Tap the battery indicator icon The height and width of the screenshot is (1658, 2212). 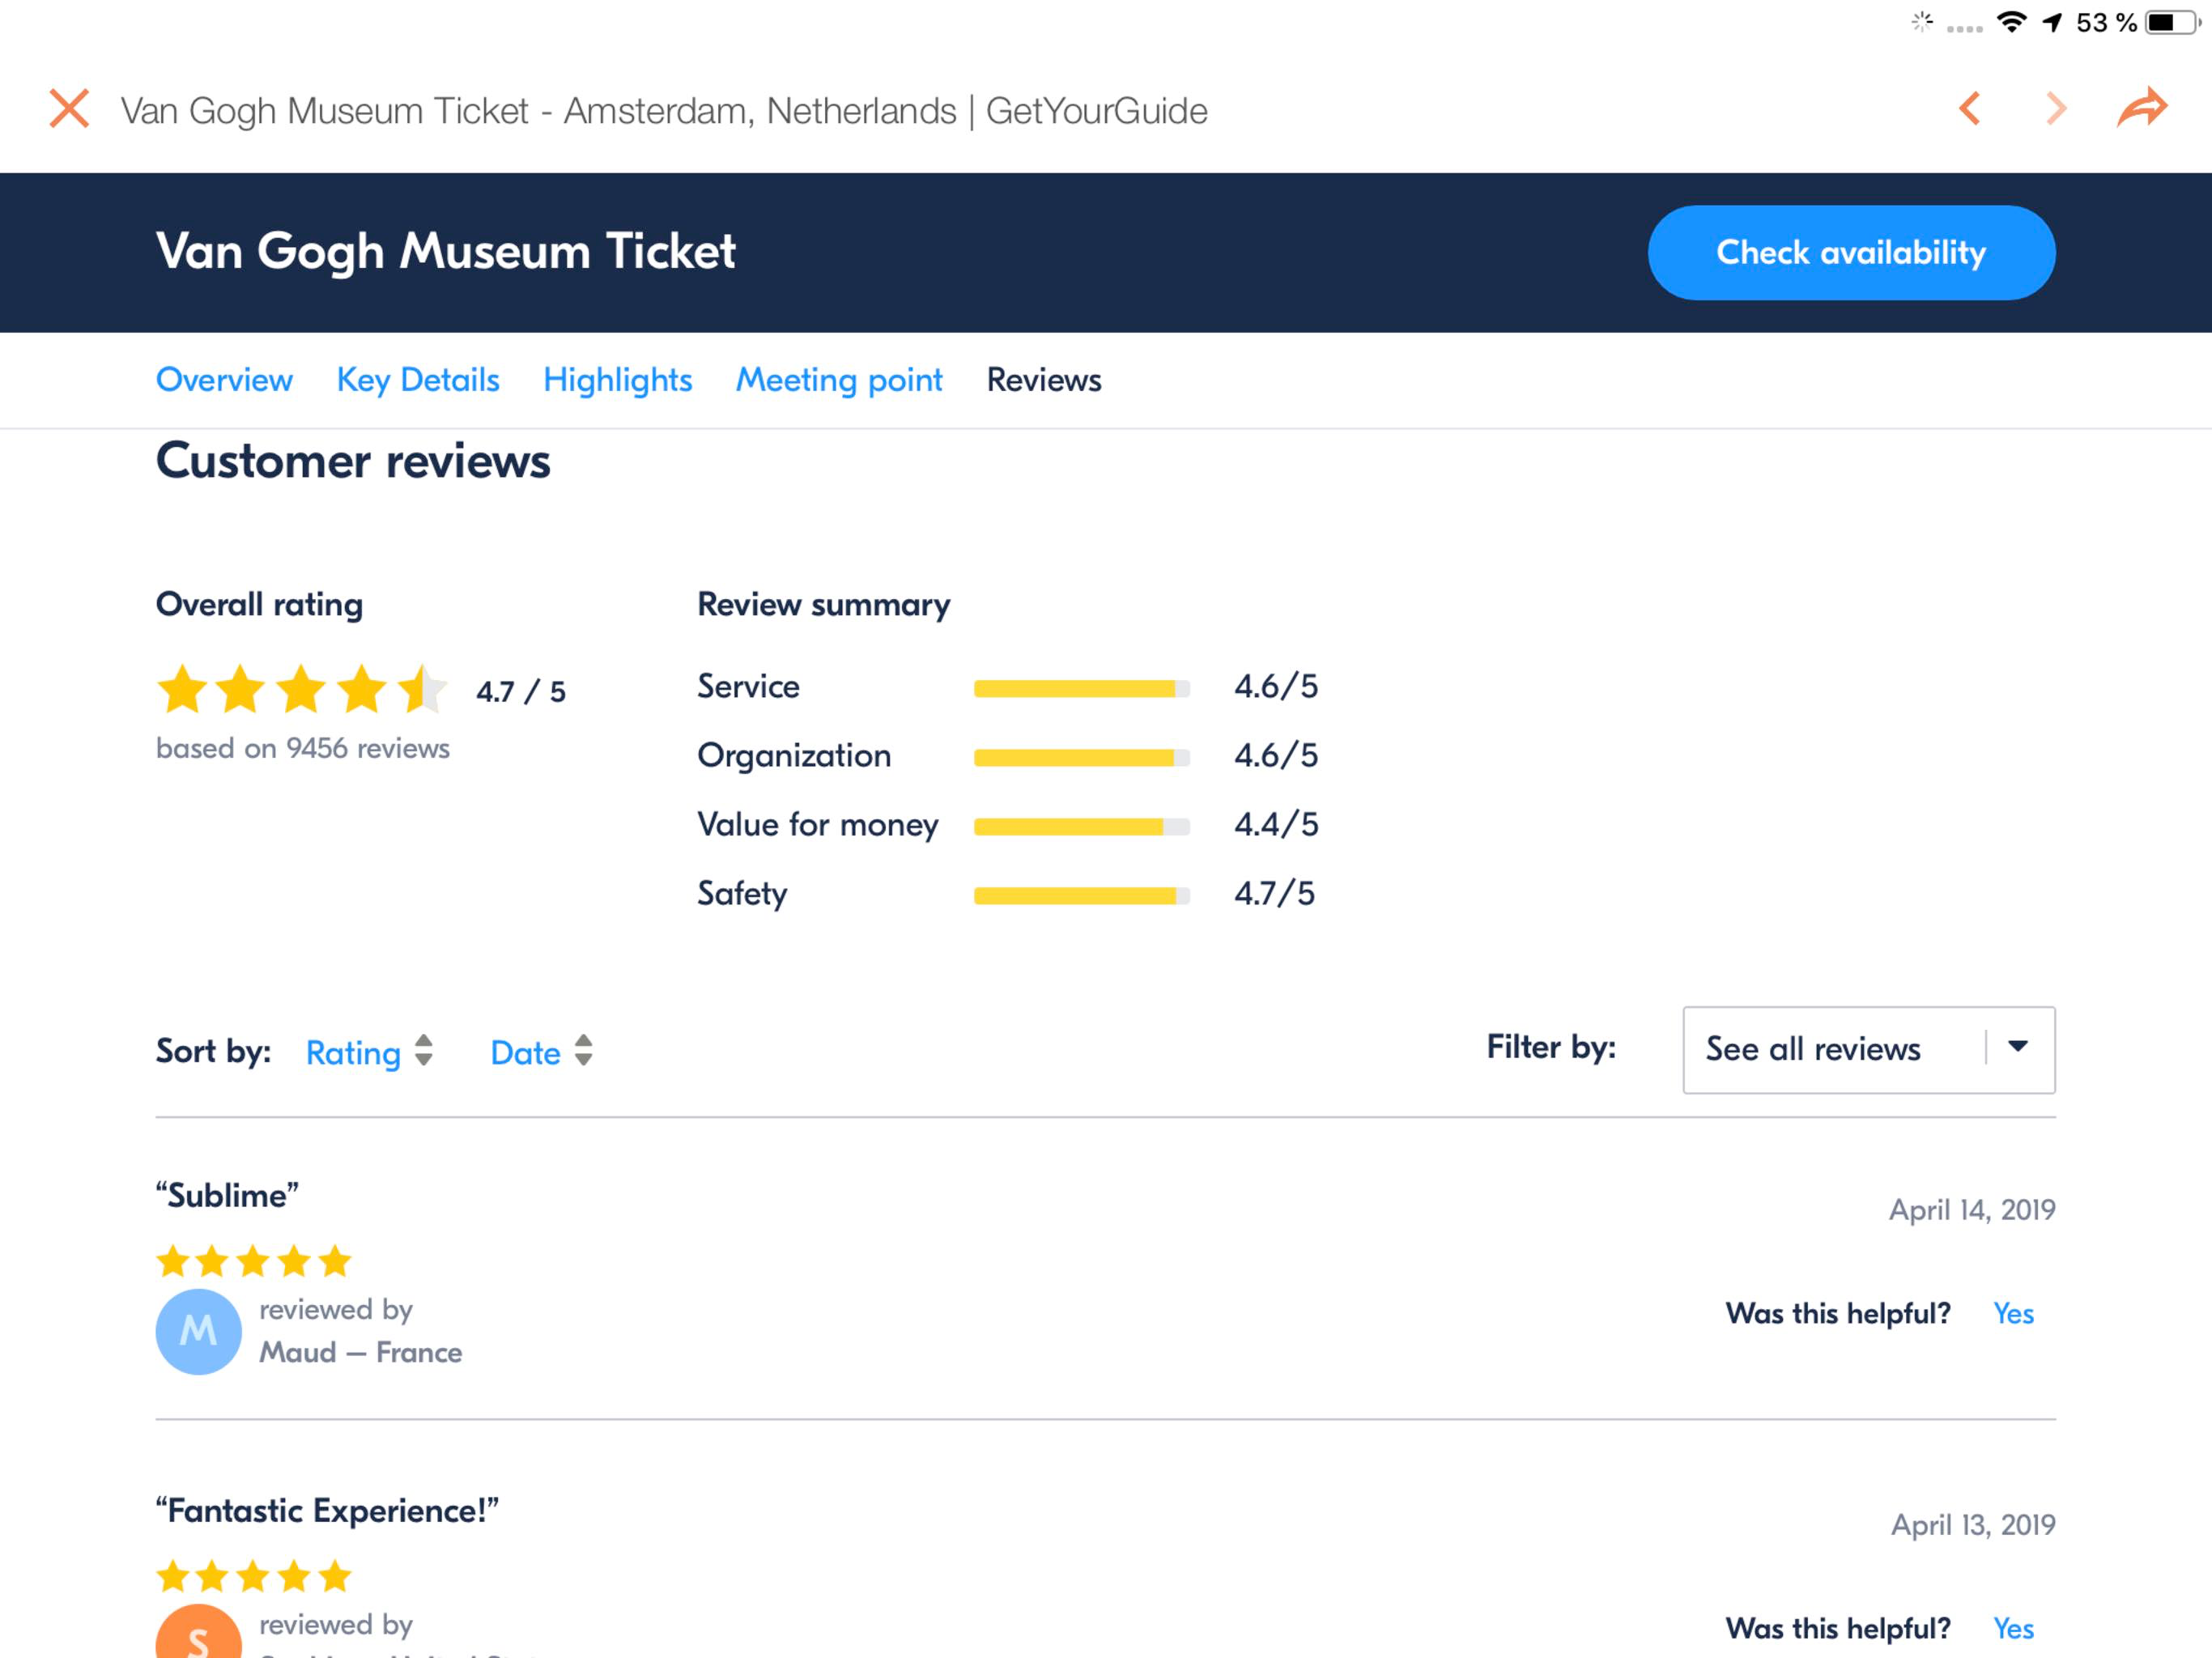[x=2171, y=22]
